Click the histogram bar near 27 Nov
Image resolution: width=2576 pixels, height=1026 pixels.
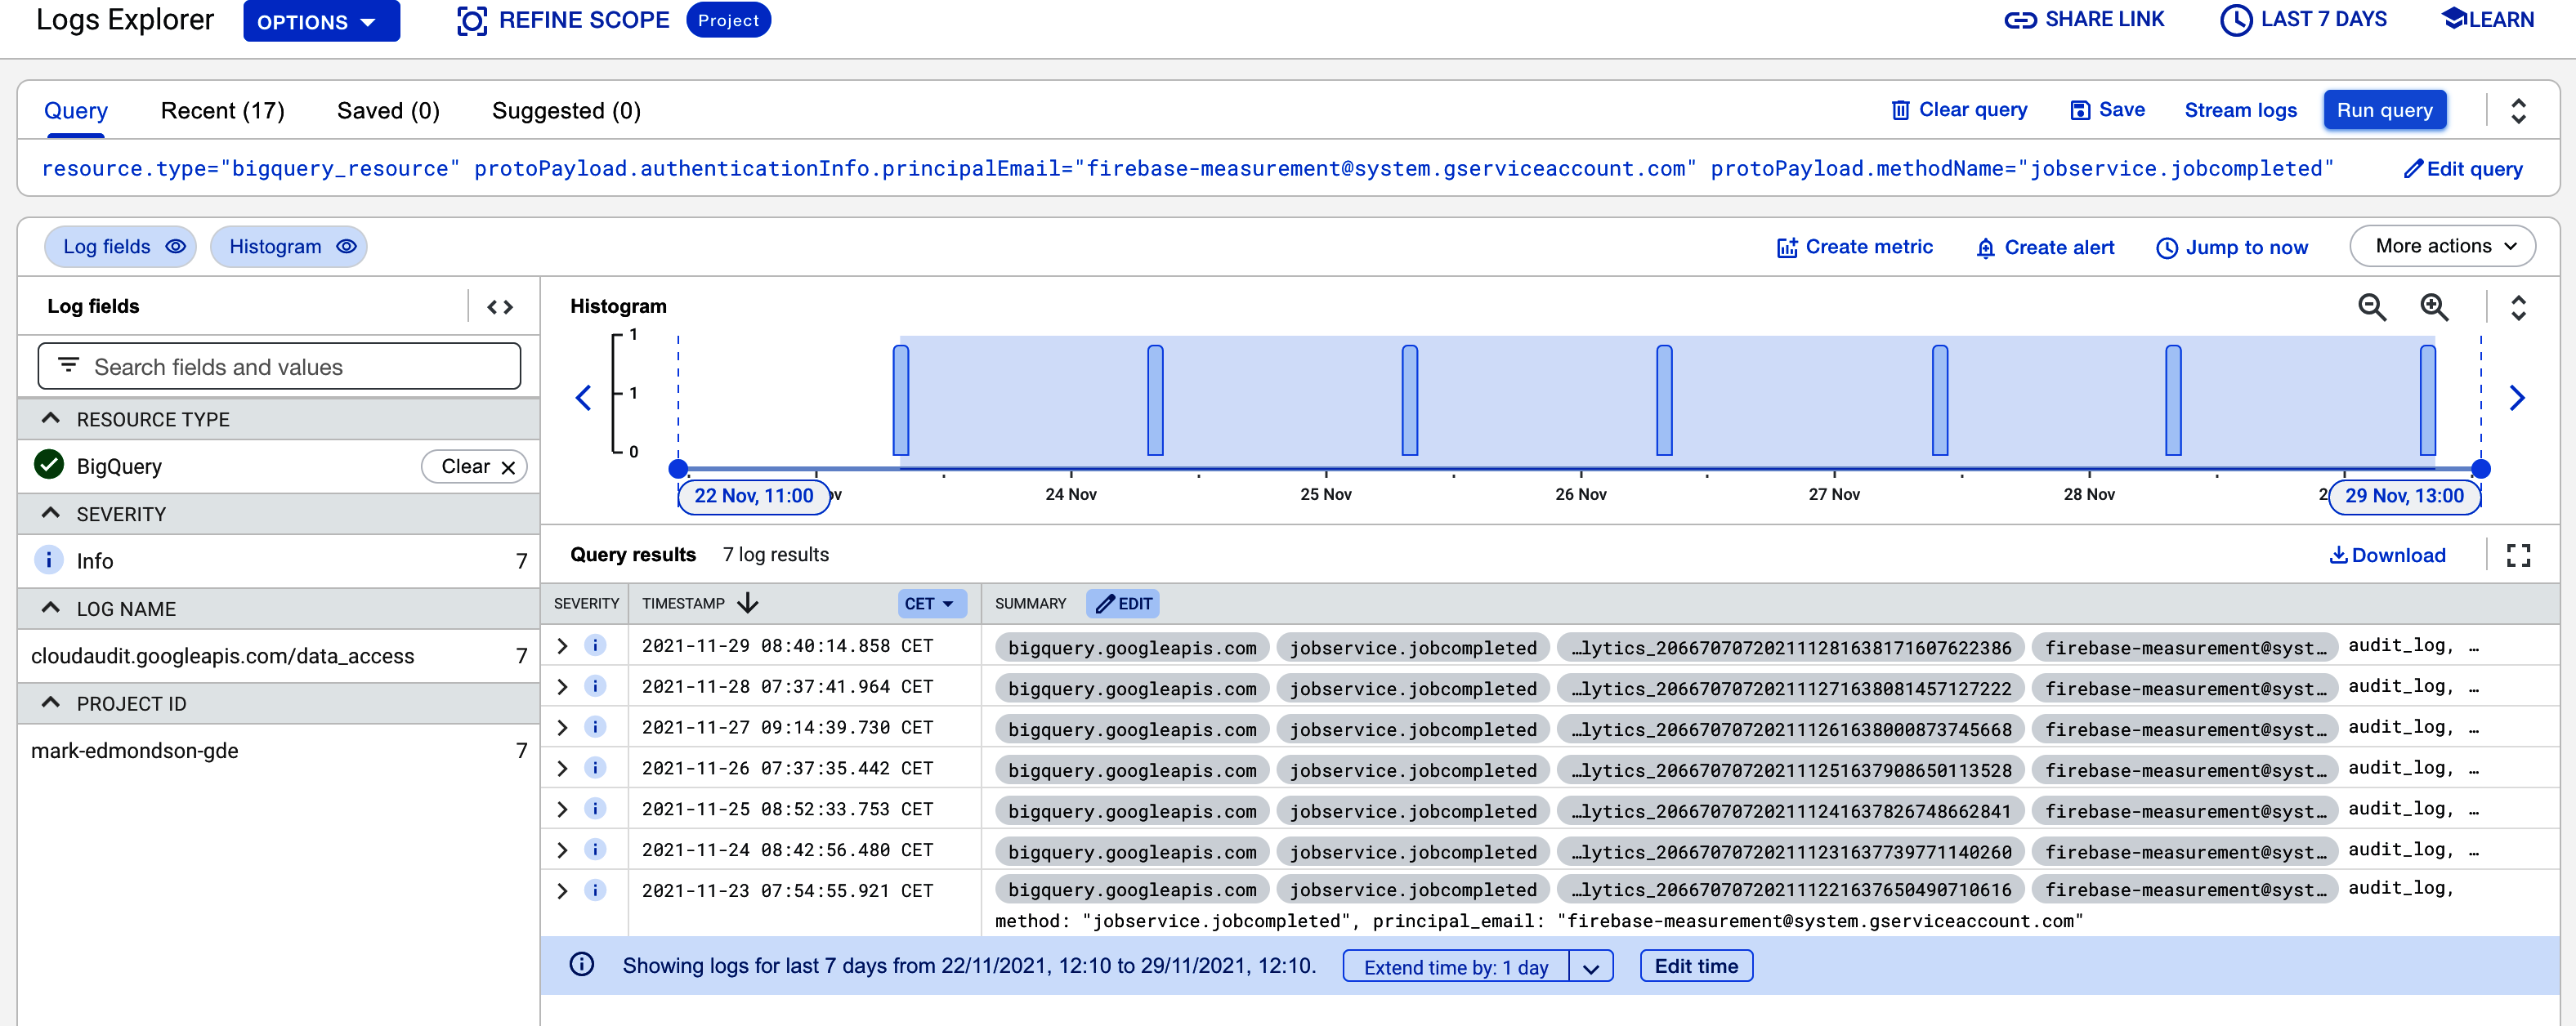click(x=1939, y=400)
